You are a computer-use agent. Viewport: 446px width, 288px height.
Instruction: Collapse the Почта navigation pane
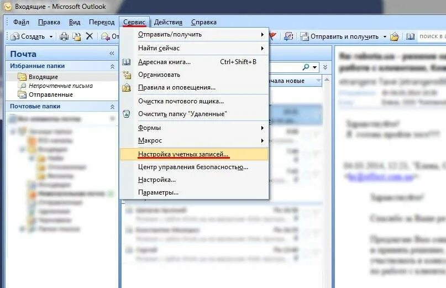[x=112, y=54]
